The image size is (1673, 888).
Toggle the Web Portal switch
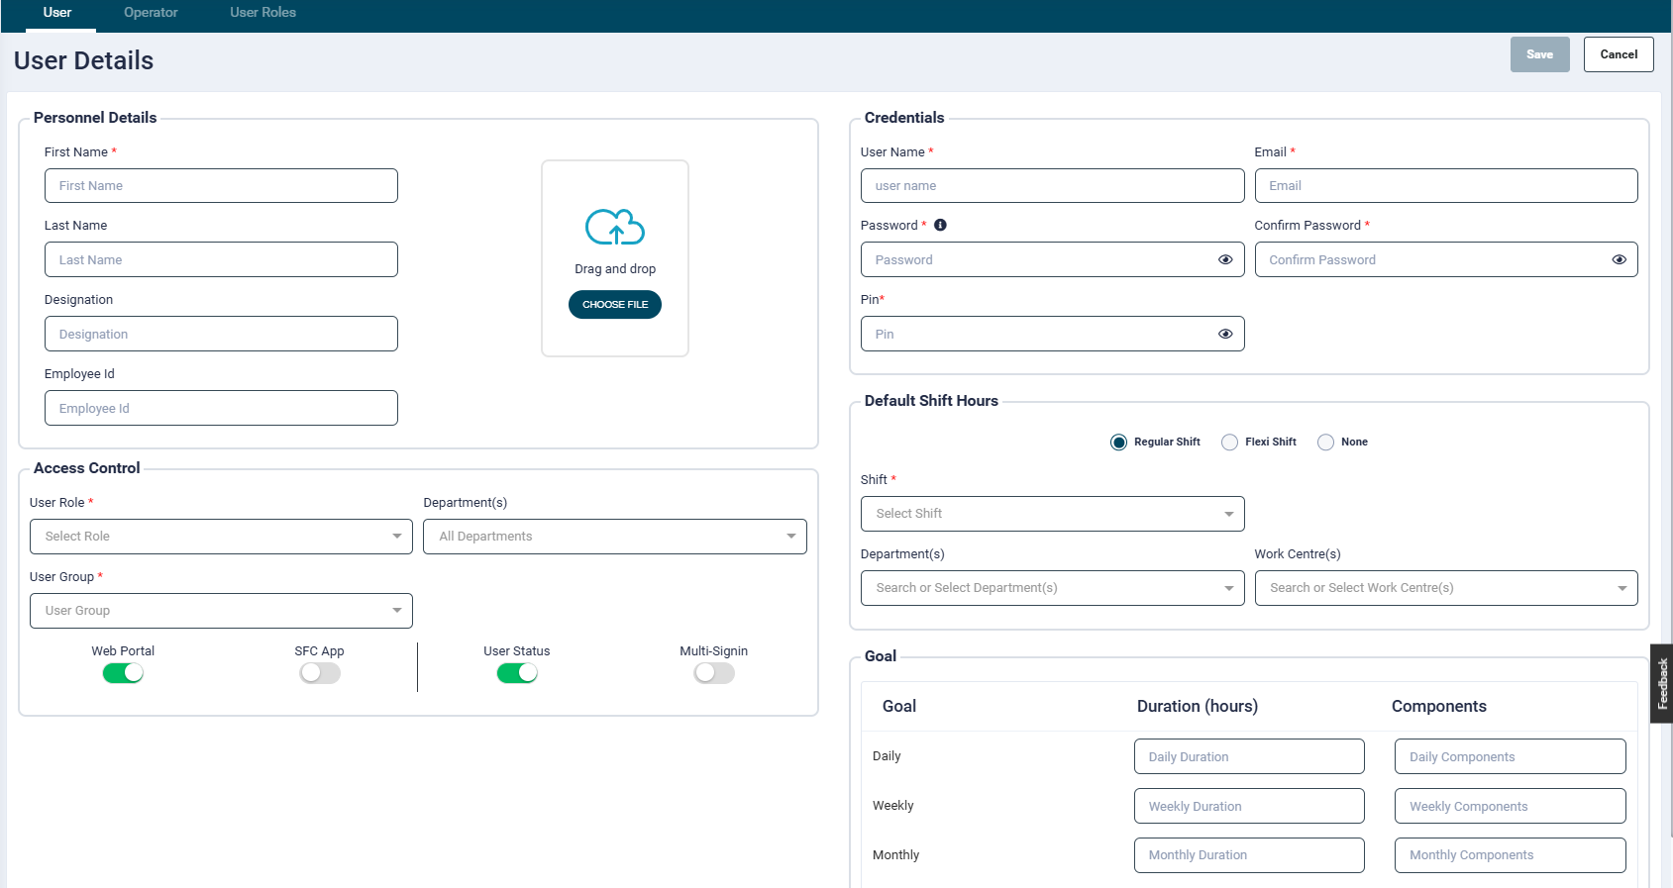[123, 673]
